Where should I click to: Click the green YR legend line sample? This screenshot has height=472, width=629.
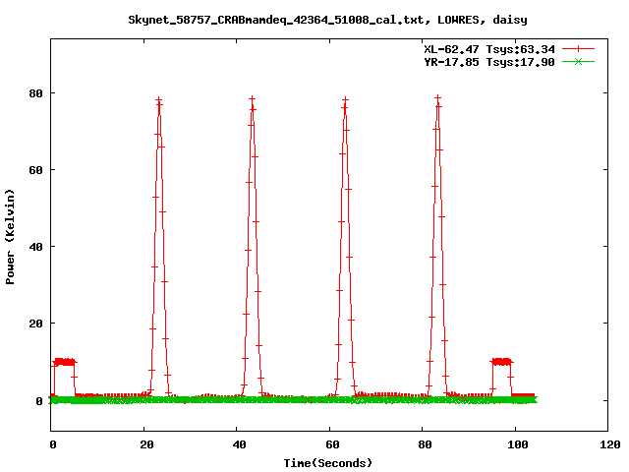coord(578,61)
